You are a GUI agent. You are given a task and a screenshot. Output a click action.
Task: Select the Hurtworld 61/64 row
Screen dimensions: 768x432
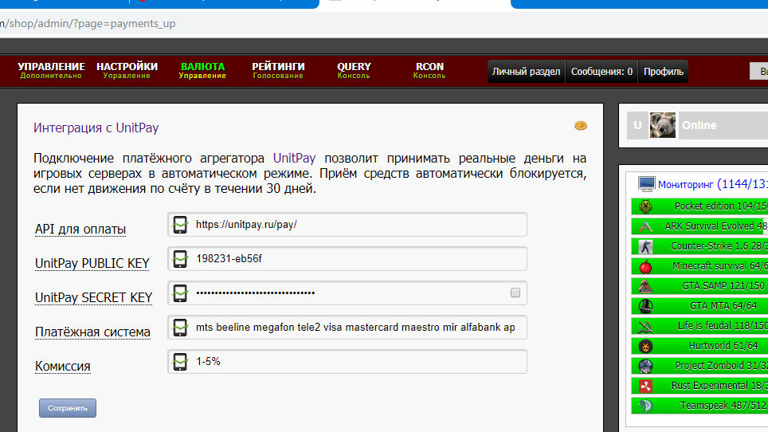click(699, 346)
